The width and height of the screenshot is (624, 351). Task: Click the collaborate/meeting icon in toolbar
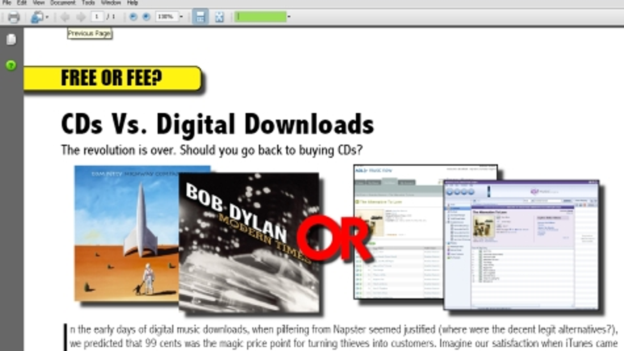pos(37,17)
